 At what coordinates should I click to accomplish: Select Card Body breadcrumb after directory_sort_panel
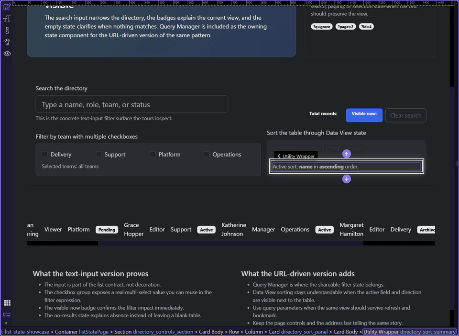coord(346,332)
